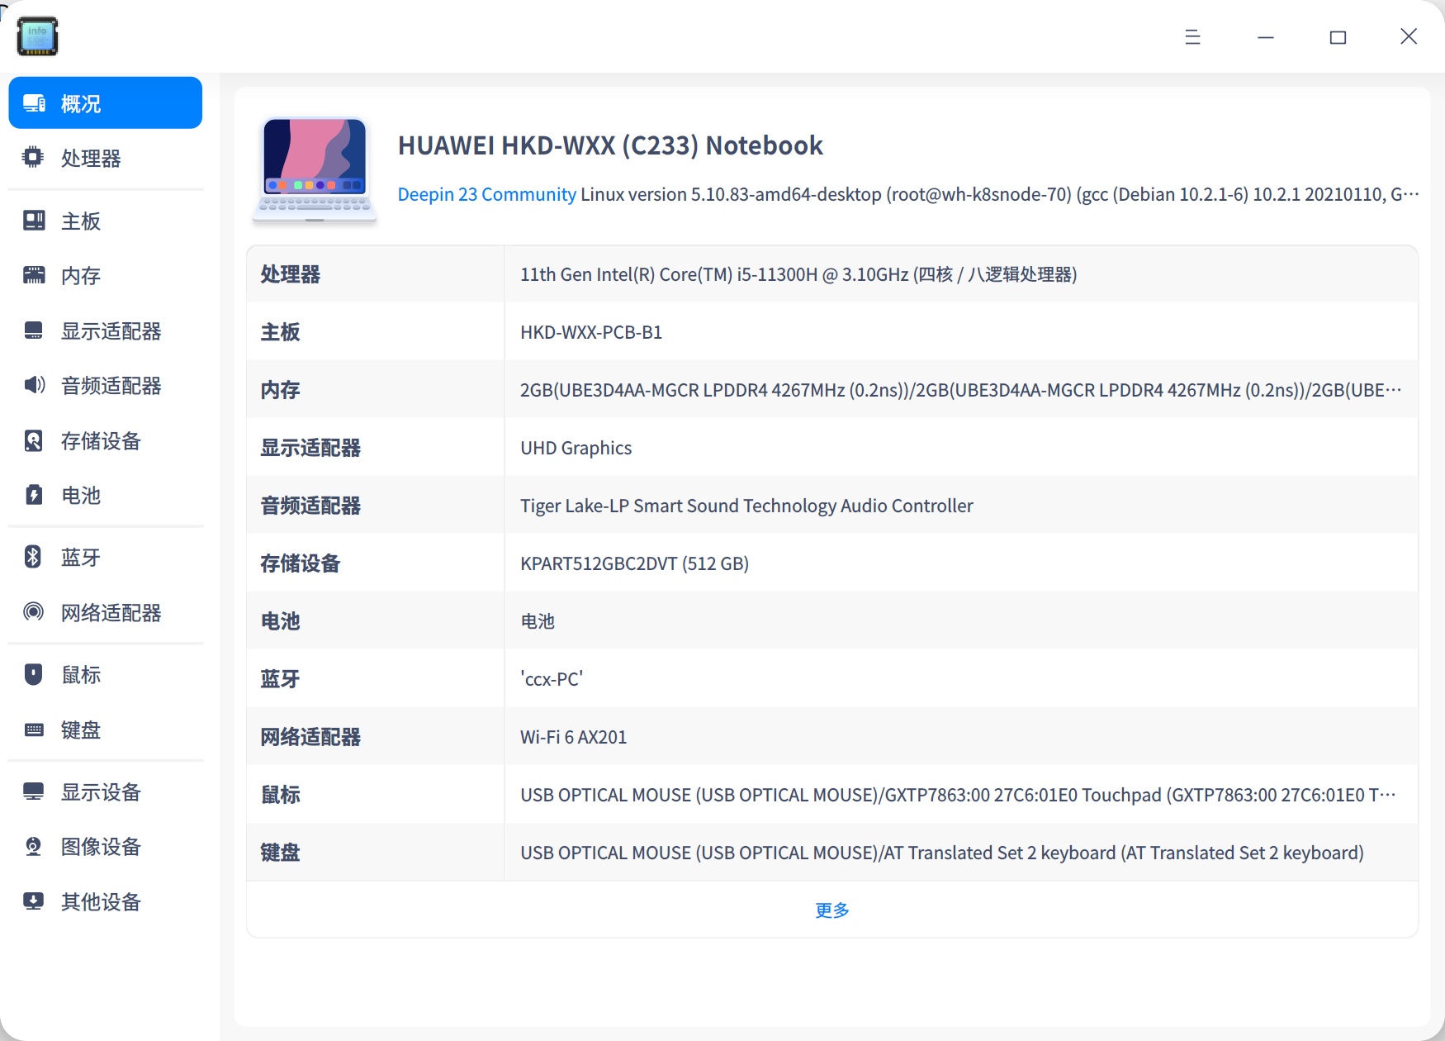The width and height of the screenshot is (1445, 1041).
Task: Click the Linux version 5.10.83 kernel text
Action: point(1000,194)
